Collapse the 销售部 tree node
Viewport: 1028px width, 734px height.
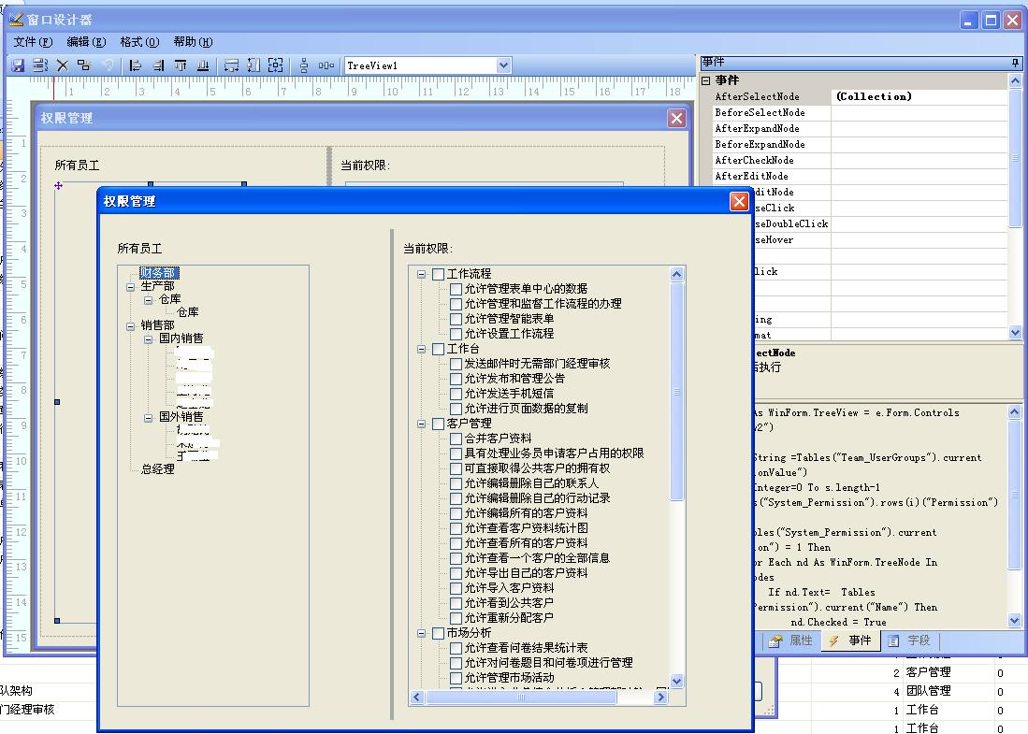coord(131,326)
